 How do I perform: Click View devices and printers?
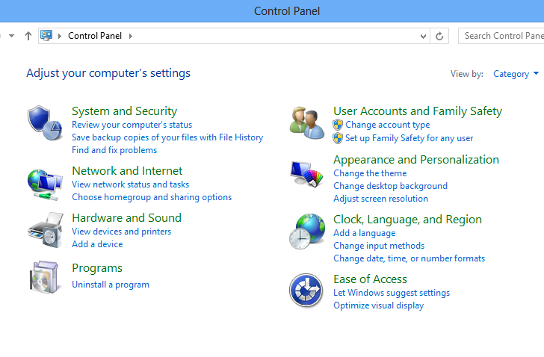tap(121, 232)
